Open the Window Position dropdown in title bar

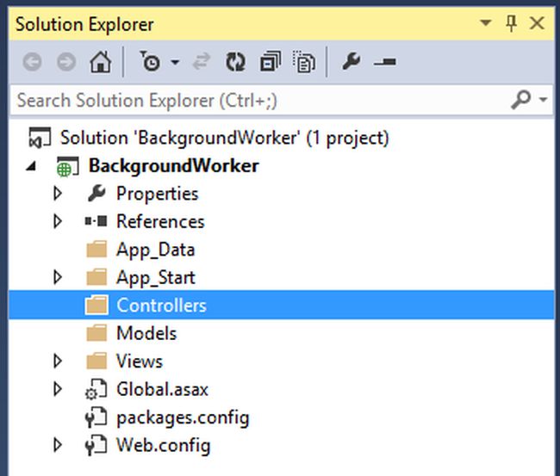pos(486,23)
